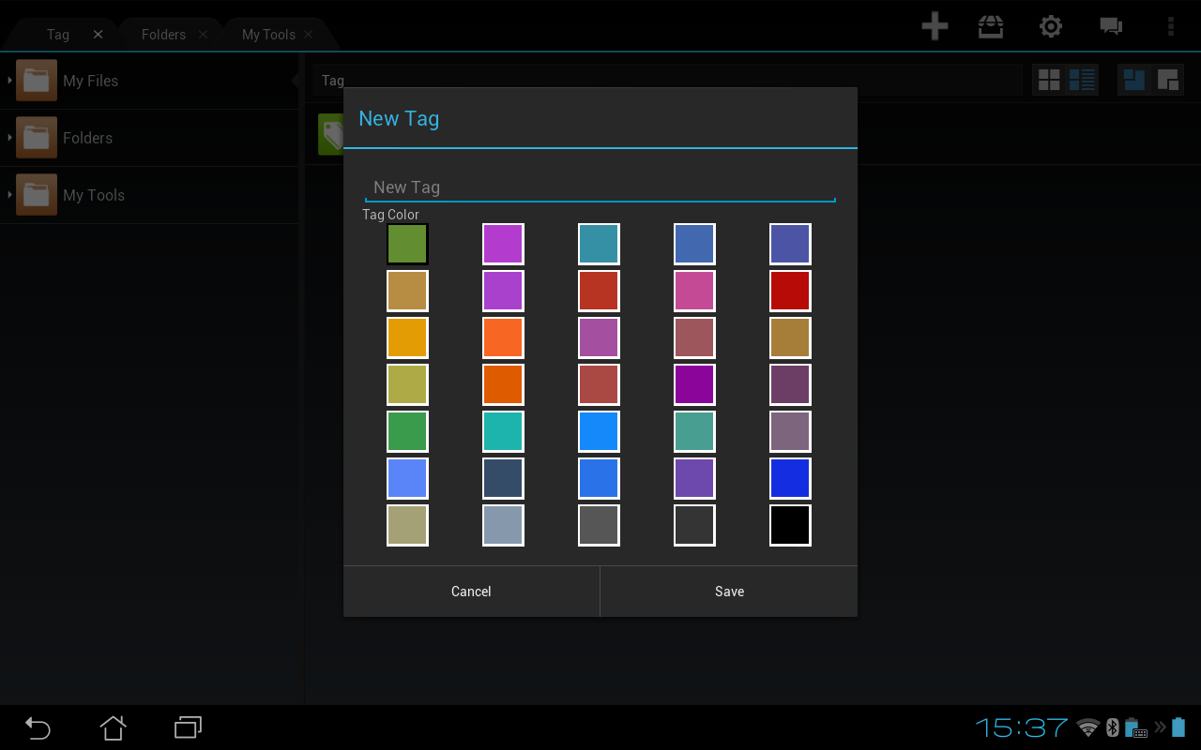Tap the chat feedback icon
This screenshot has height=750, width=1201.
tap(1111, 26)
